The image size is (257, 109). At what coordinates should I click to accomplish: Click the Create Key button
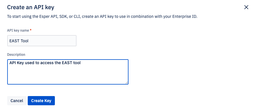point(41,101)
